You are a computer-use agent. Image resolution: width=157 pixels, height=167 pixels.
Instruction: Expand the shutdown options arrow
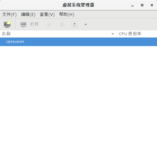pyautogui.click(x=86, y=24)
